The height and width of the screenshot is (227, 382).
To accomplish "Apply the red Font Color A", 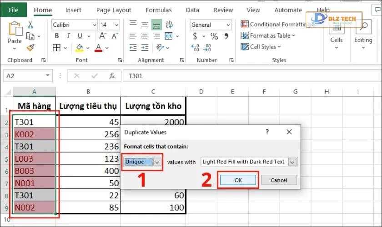I will 98,48.
